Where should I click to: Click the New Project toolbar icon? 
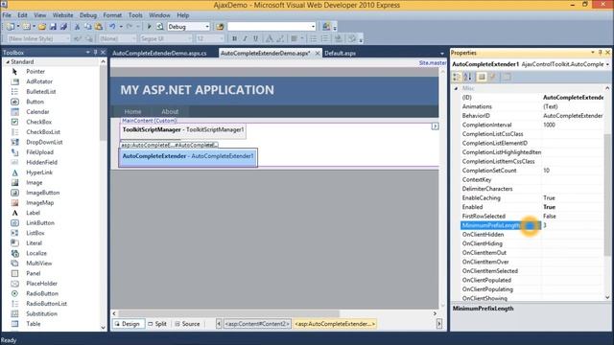(11, 27)
